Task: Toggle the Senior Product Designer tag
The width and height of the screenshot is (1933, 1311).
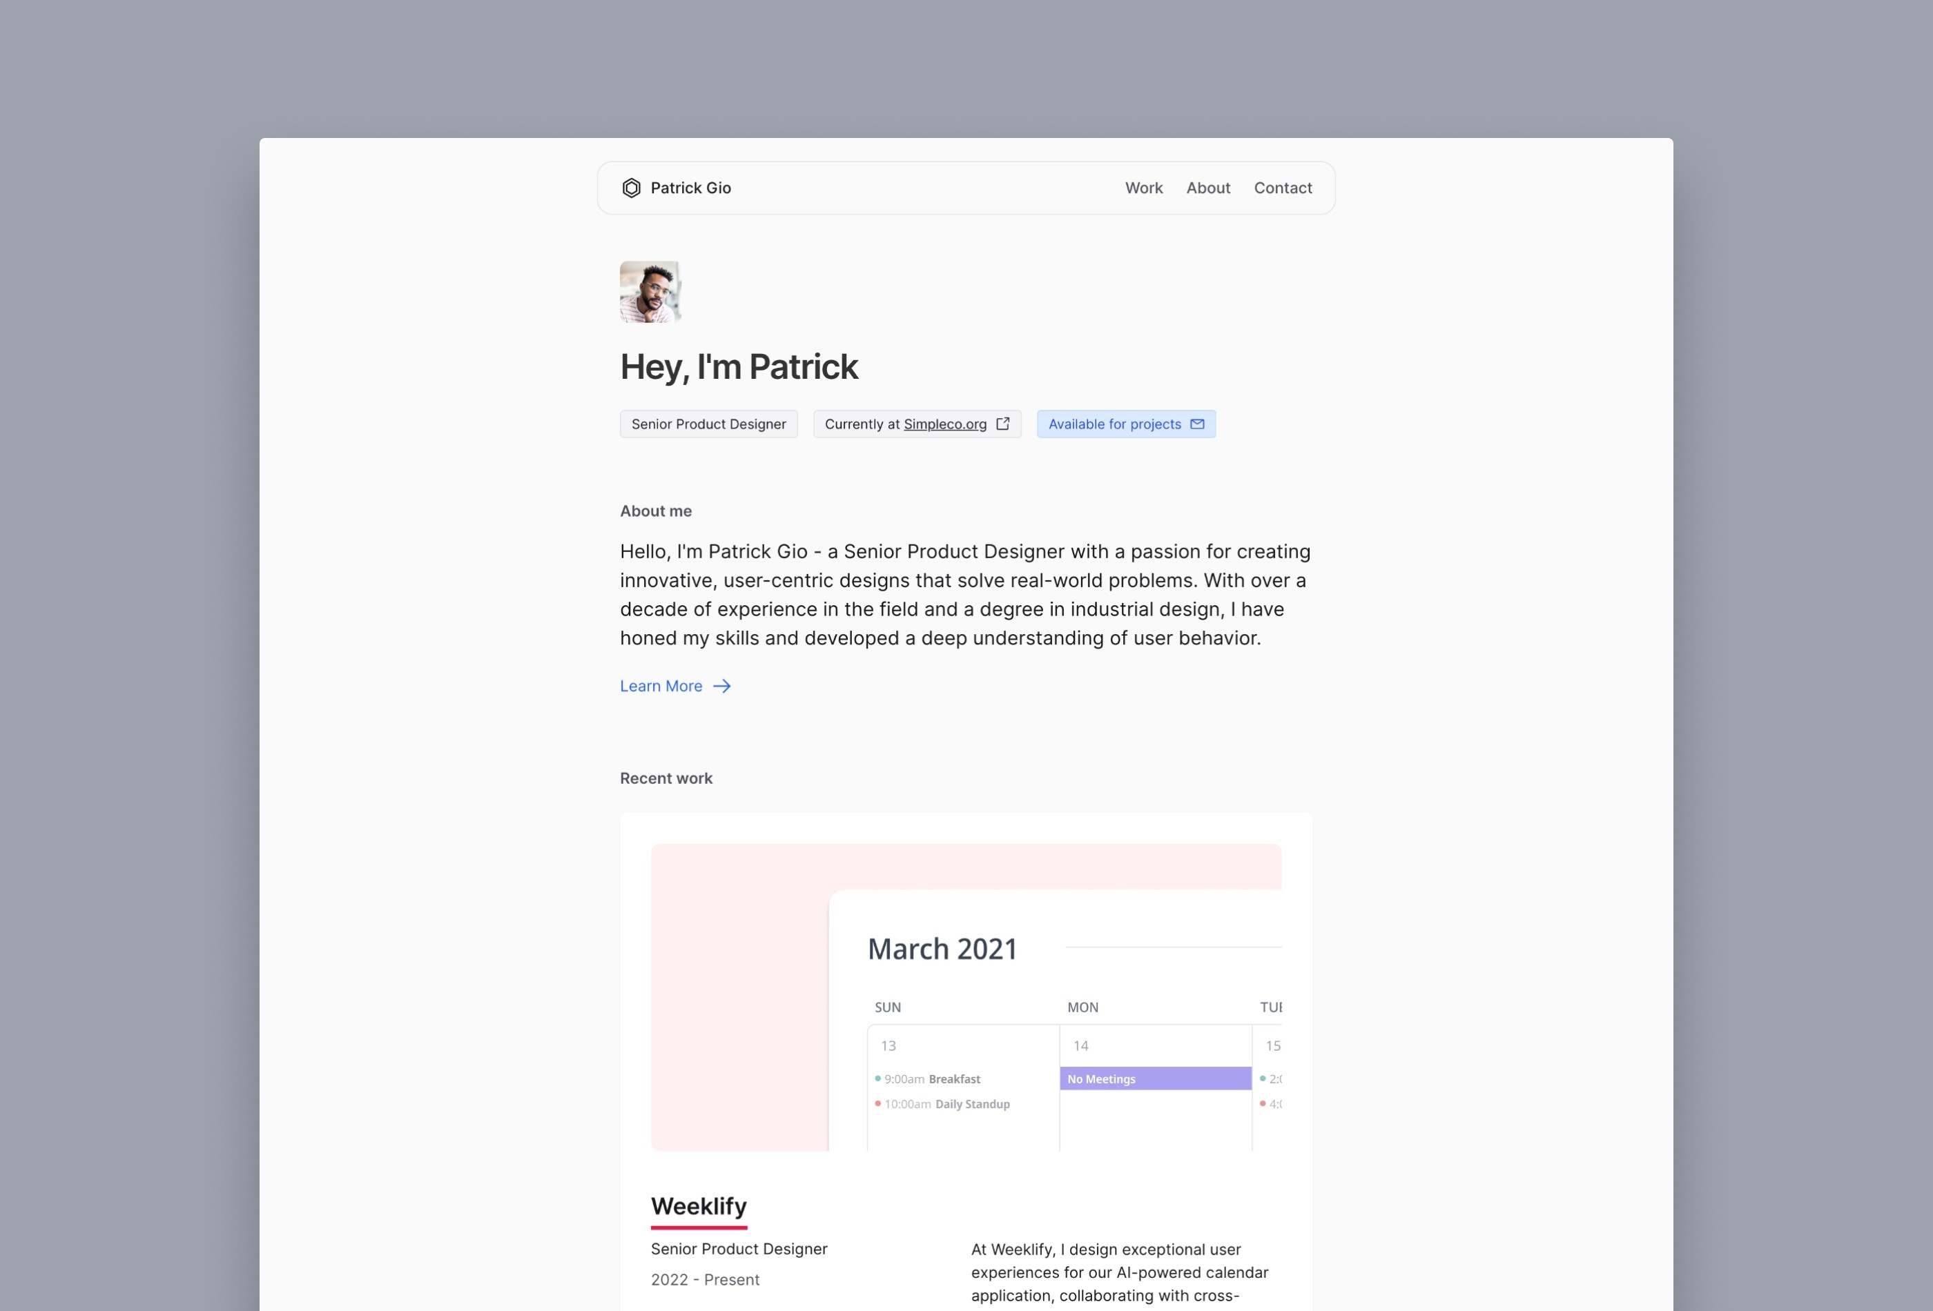Action: coord(708,423)
